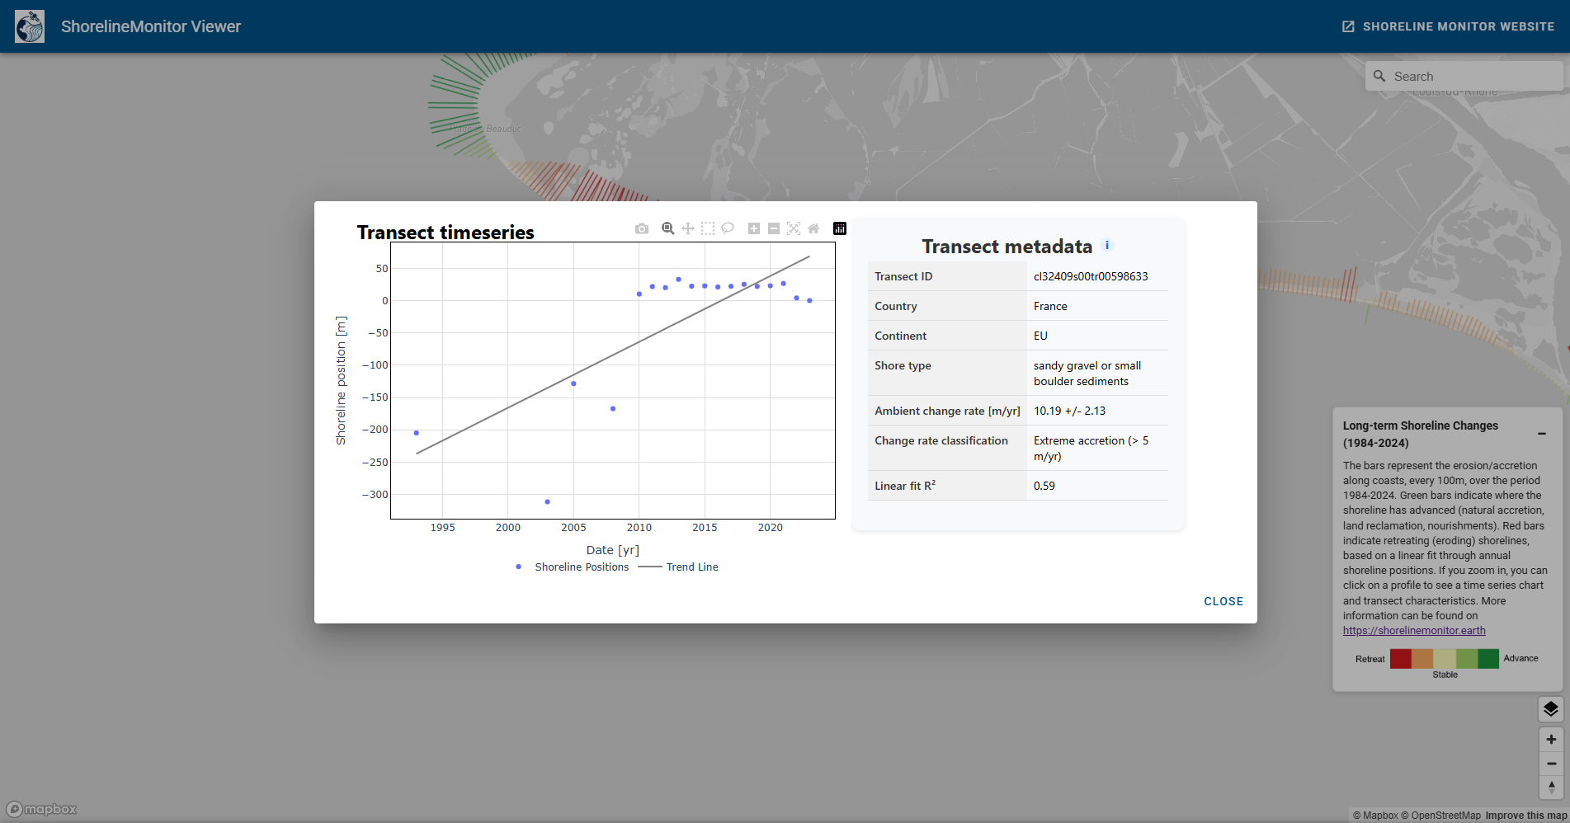Collapse the Long-term Shoreline Changes legend
1570x823 pixels.
[1541, 434]
